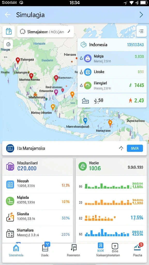
Task: Check the battery icon in status bar
Action: [x=144, y=3]
